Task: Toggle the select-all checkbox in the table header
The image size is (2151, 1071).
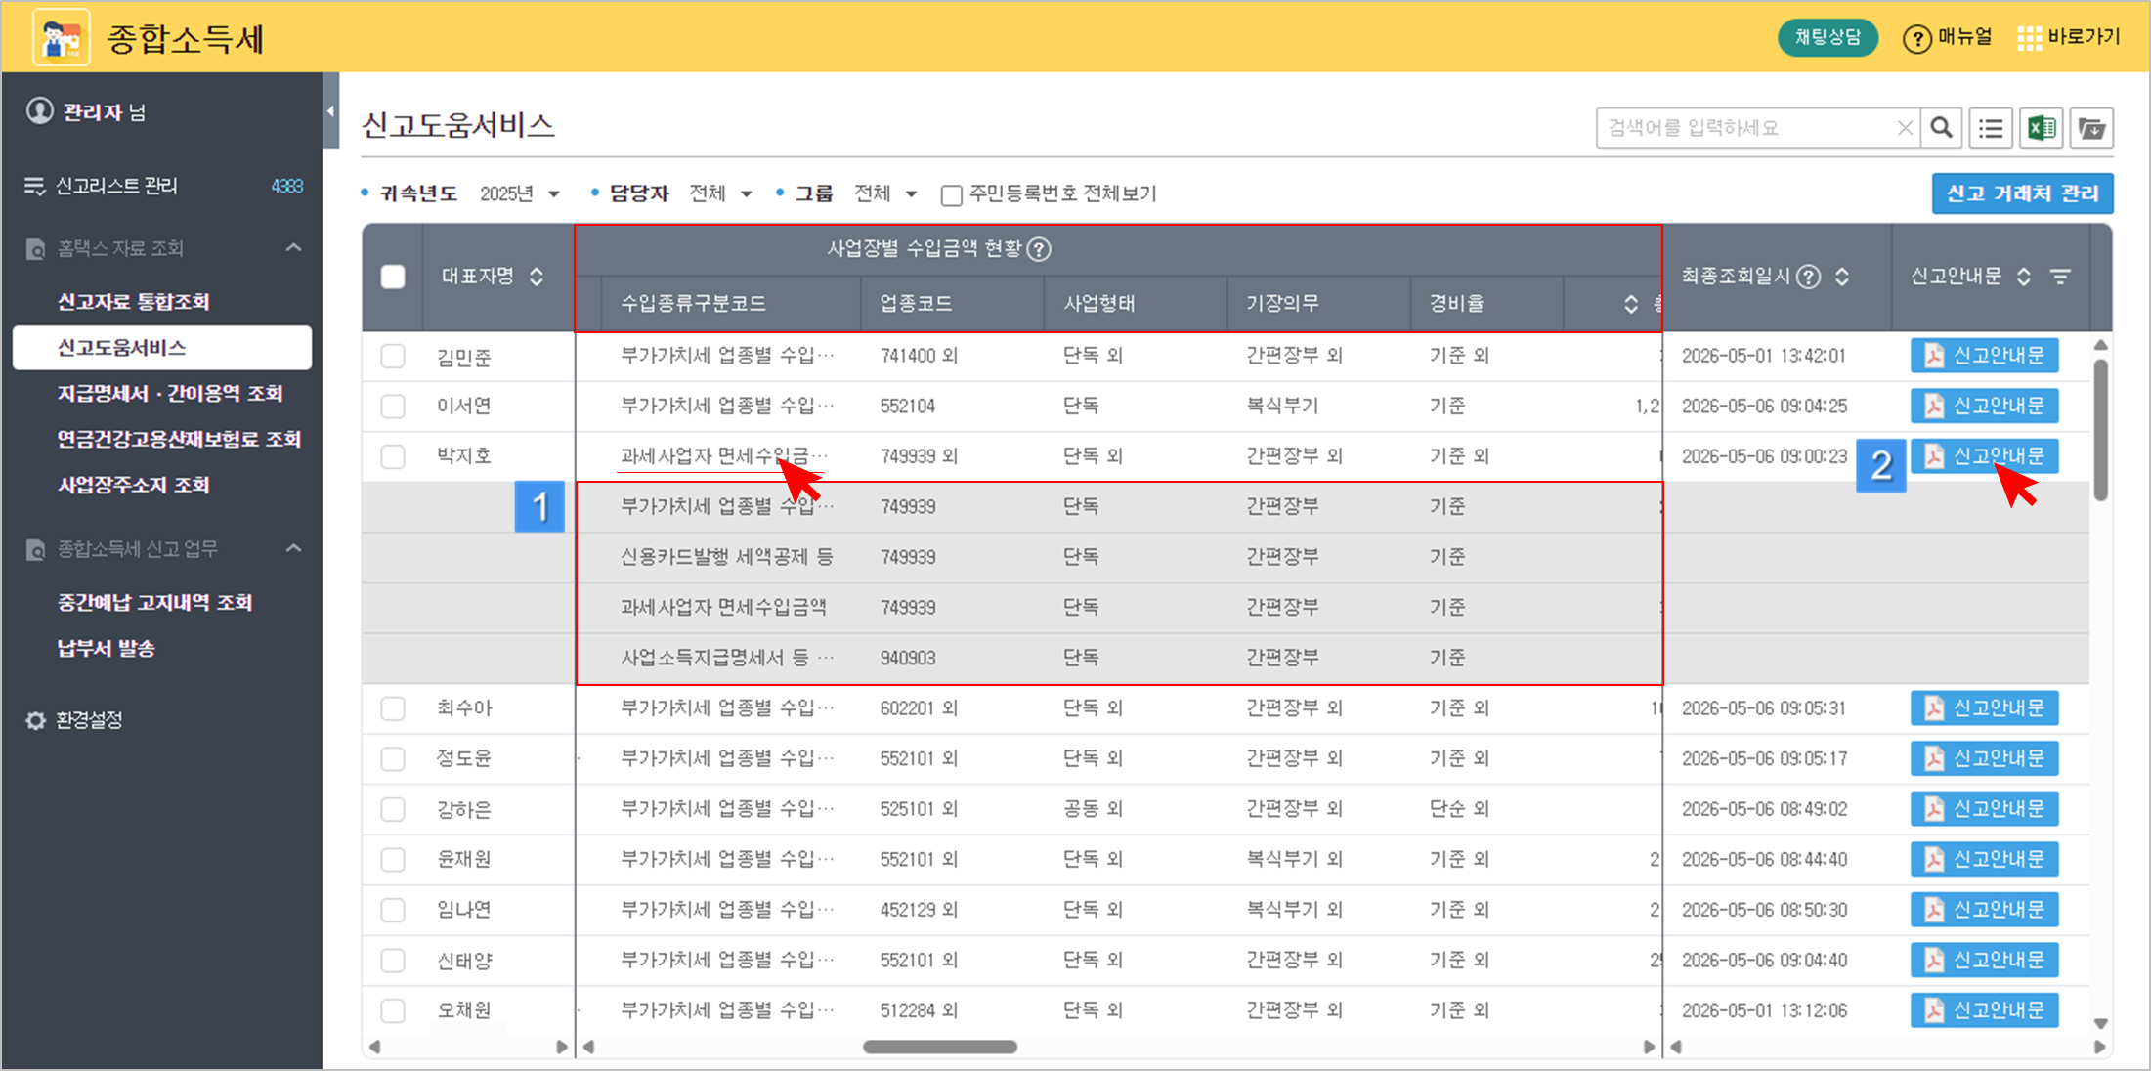Action: (393, 277)
